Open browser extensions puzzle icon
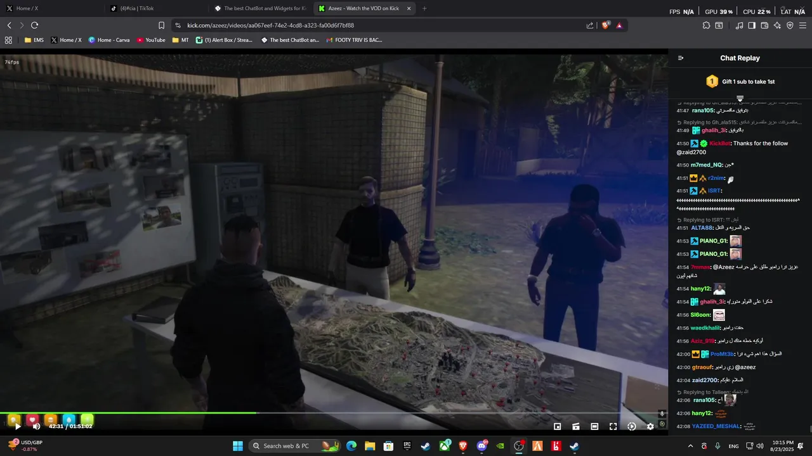 [x=706, y=25]
